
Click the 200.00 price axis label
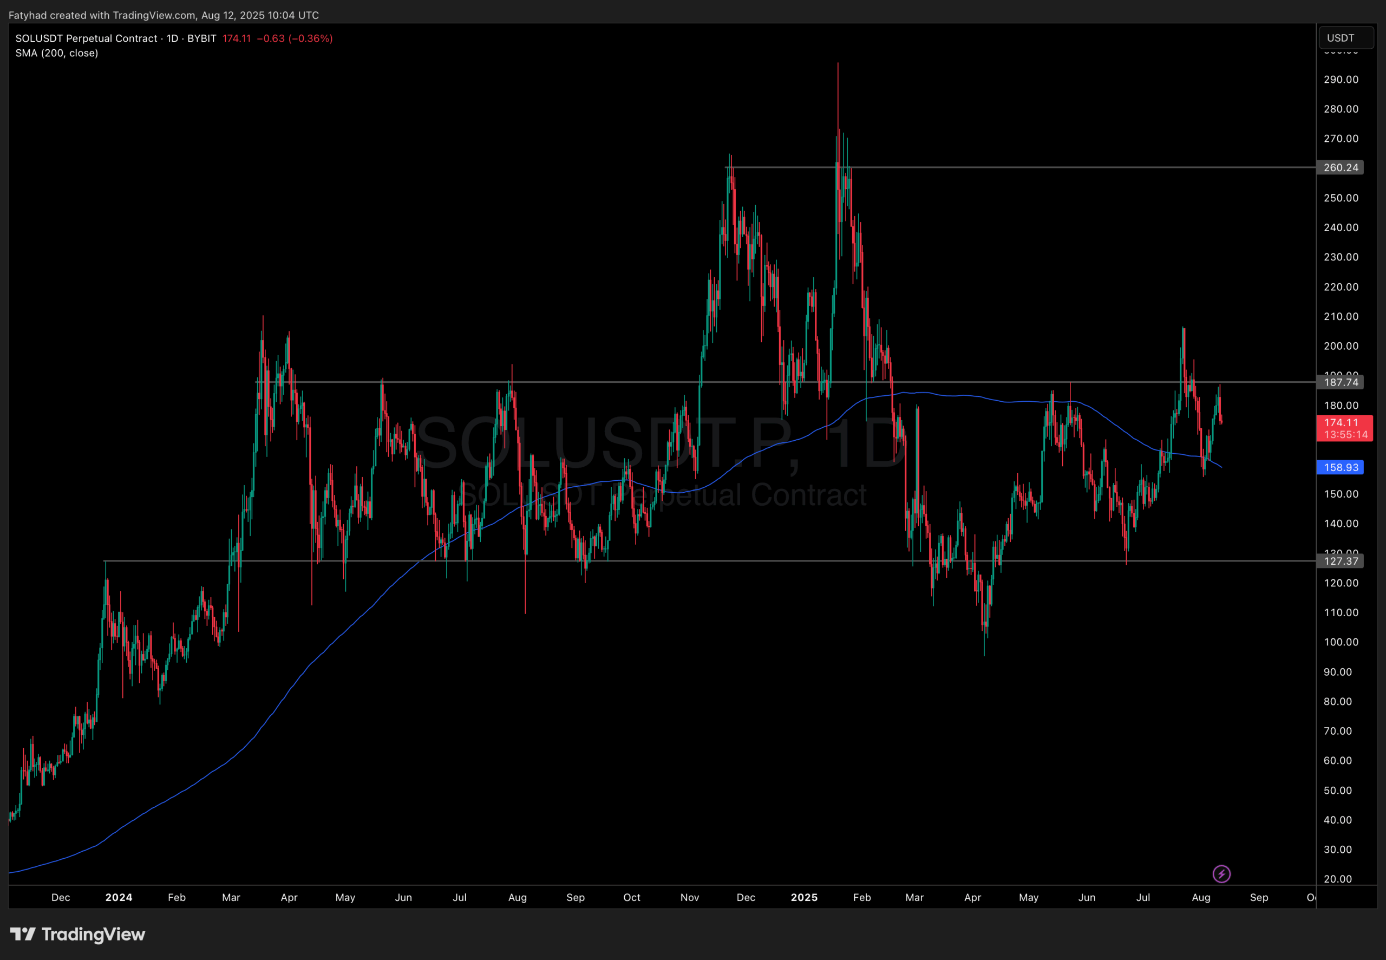1341,346
